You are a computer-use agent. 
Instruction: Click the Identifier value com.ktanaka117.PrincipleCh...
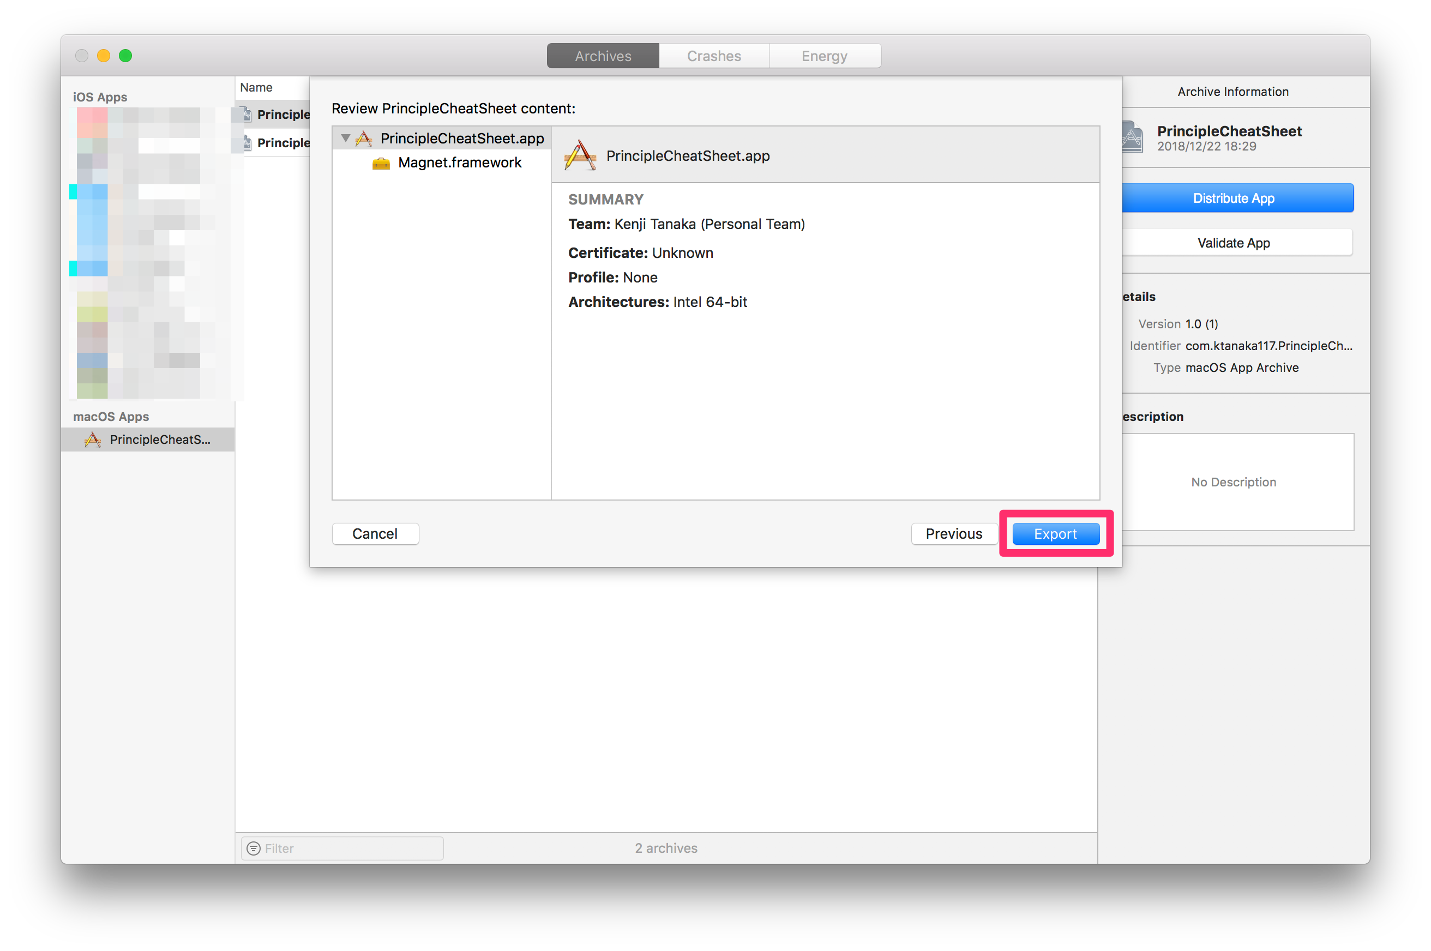[1268, 346]
